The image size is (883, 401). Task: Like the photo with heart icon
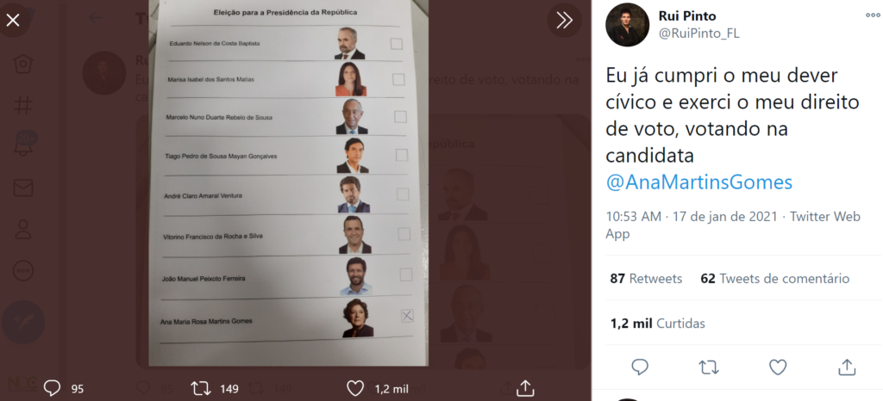[x=355, y=388]
